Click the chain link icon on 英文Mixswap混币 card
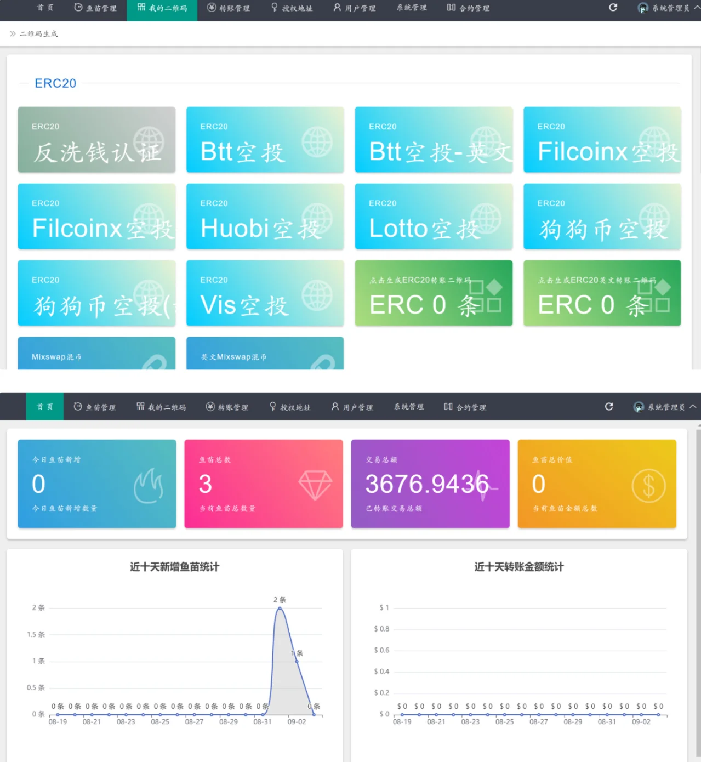This screenshot has width=701, height=762. 322,362
